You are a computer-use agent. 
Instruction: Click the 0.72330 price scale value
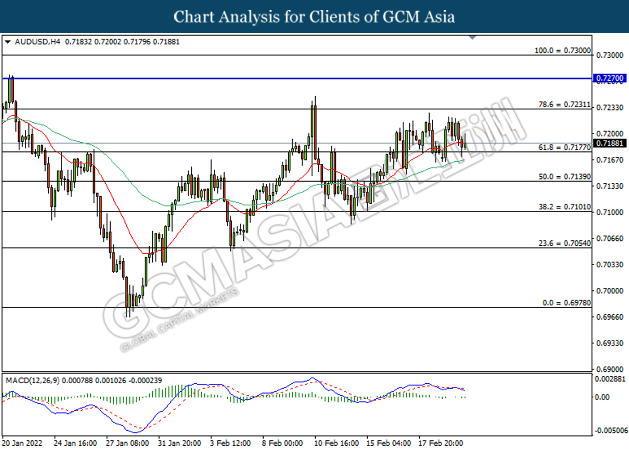[x=610, y=108]
